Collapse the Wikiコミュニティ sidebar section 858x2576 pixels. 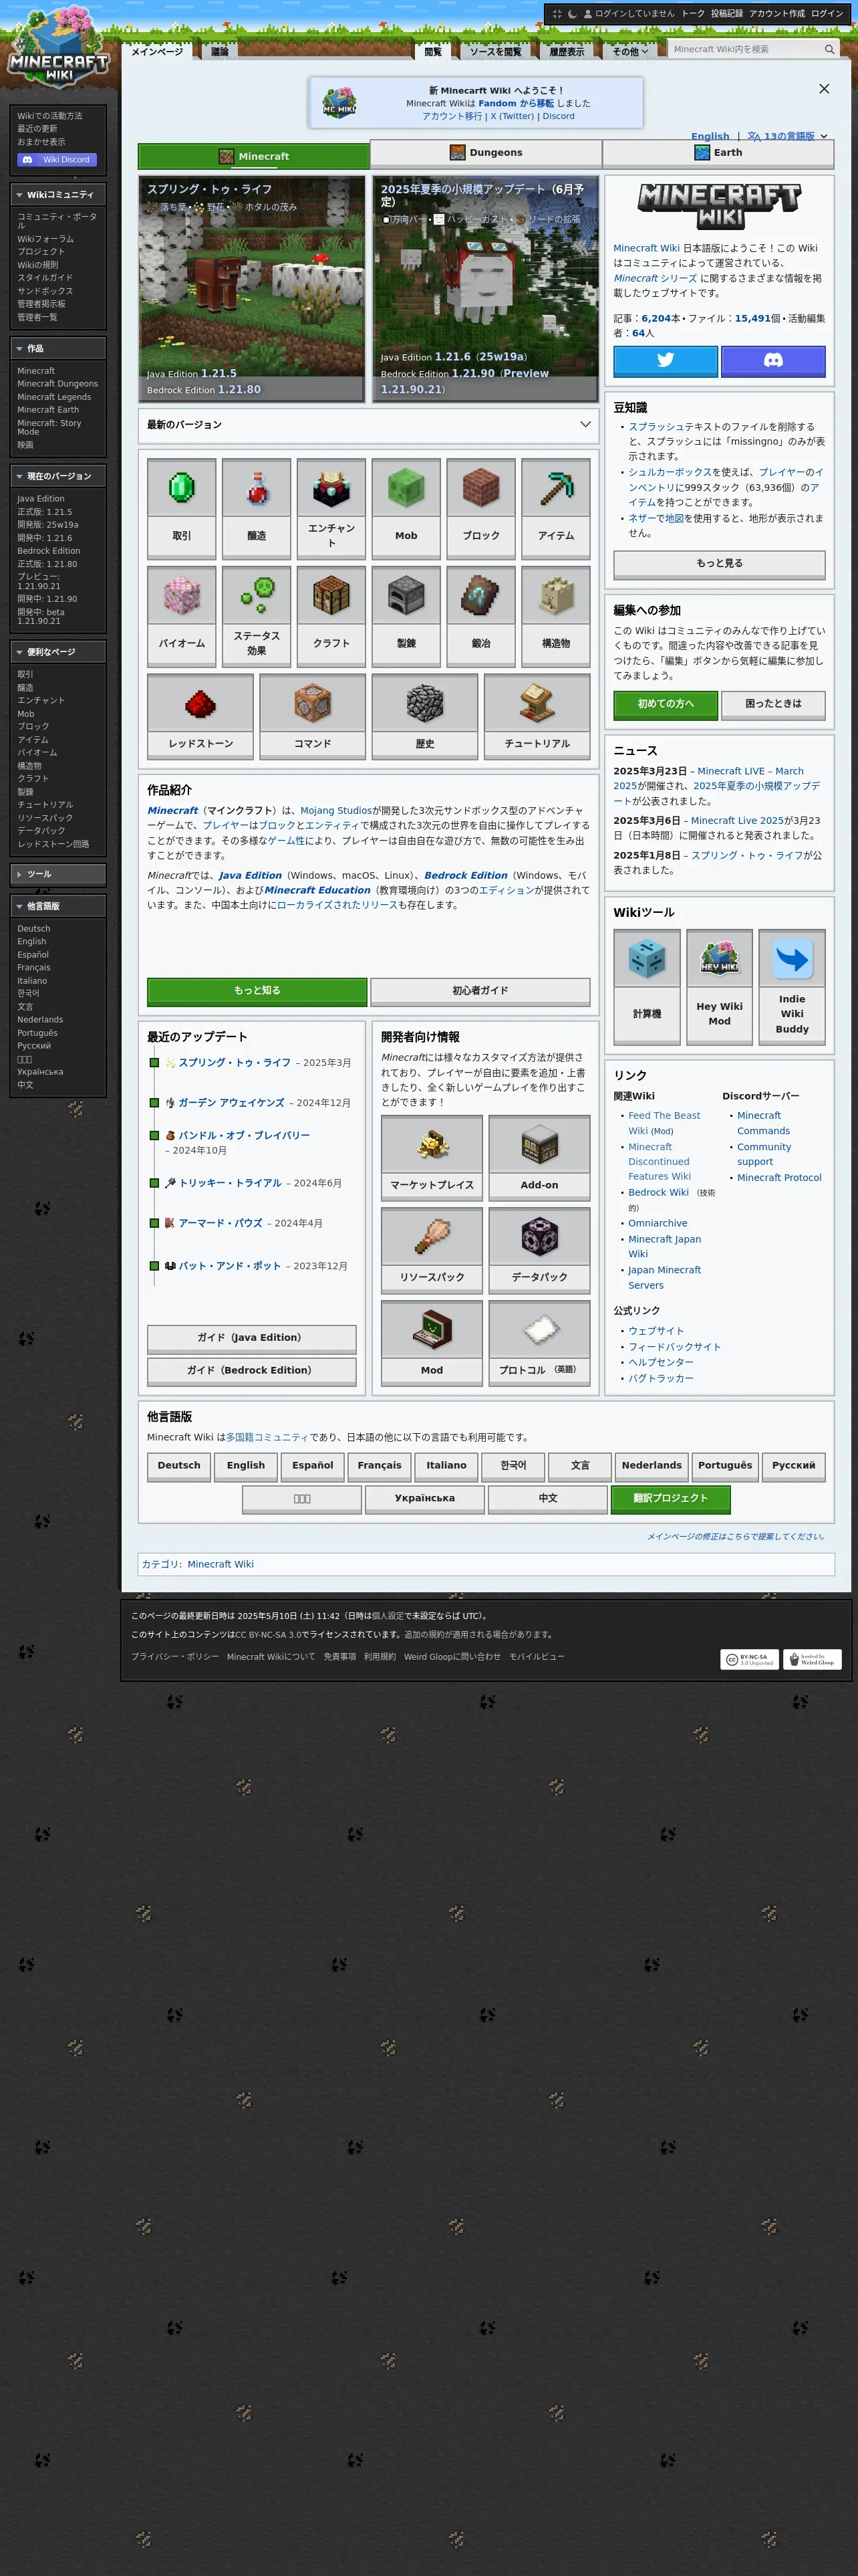click(20, 195)
